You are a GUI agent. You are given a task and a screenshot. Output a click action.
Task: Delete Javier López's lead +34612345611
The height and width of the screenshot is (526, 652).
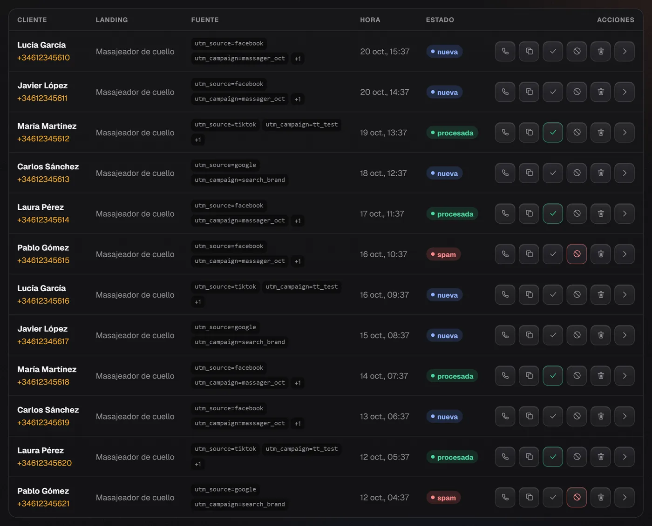tap(601, 92)
